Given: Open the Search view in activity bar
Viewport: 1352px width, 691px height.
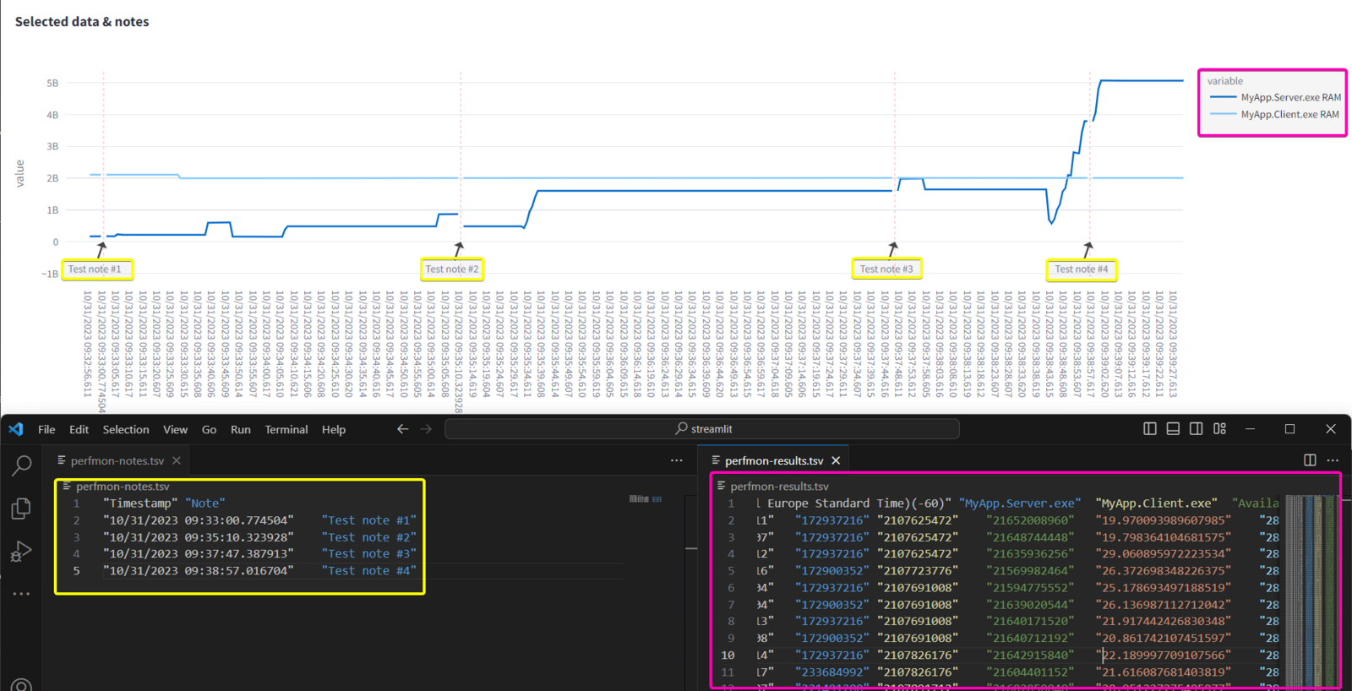Looking at the screenshot, I should [x=21, y=465].
